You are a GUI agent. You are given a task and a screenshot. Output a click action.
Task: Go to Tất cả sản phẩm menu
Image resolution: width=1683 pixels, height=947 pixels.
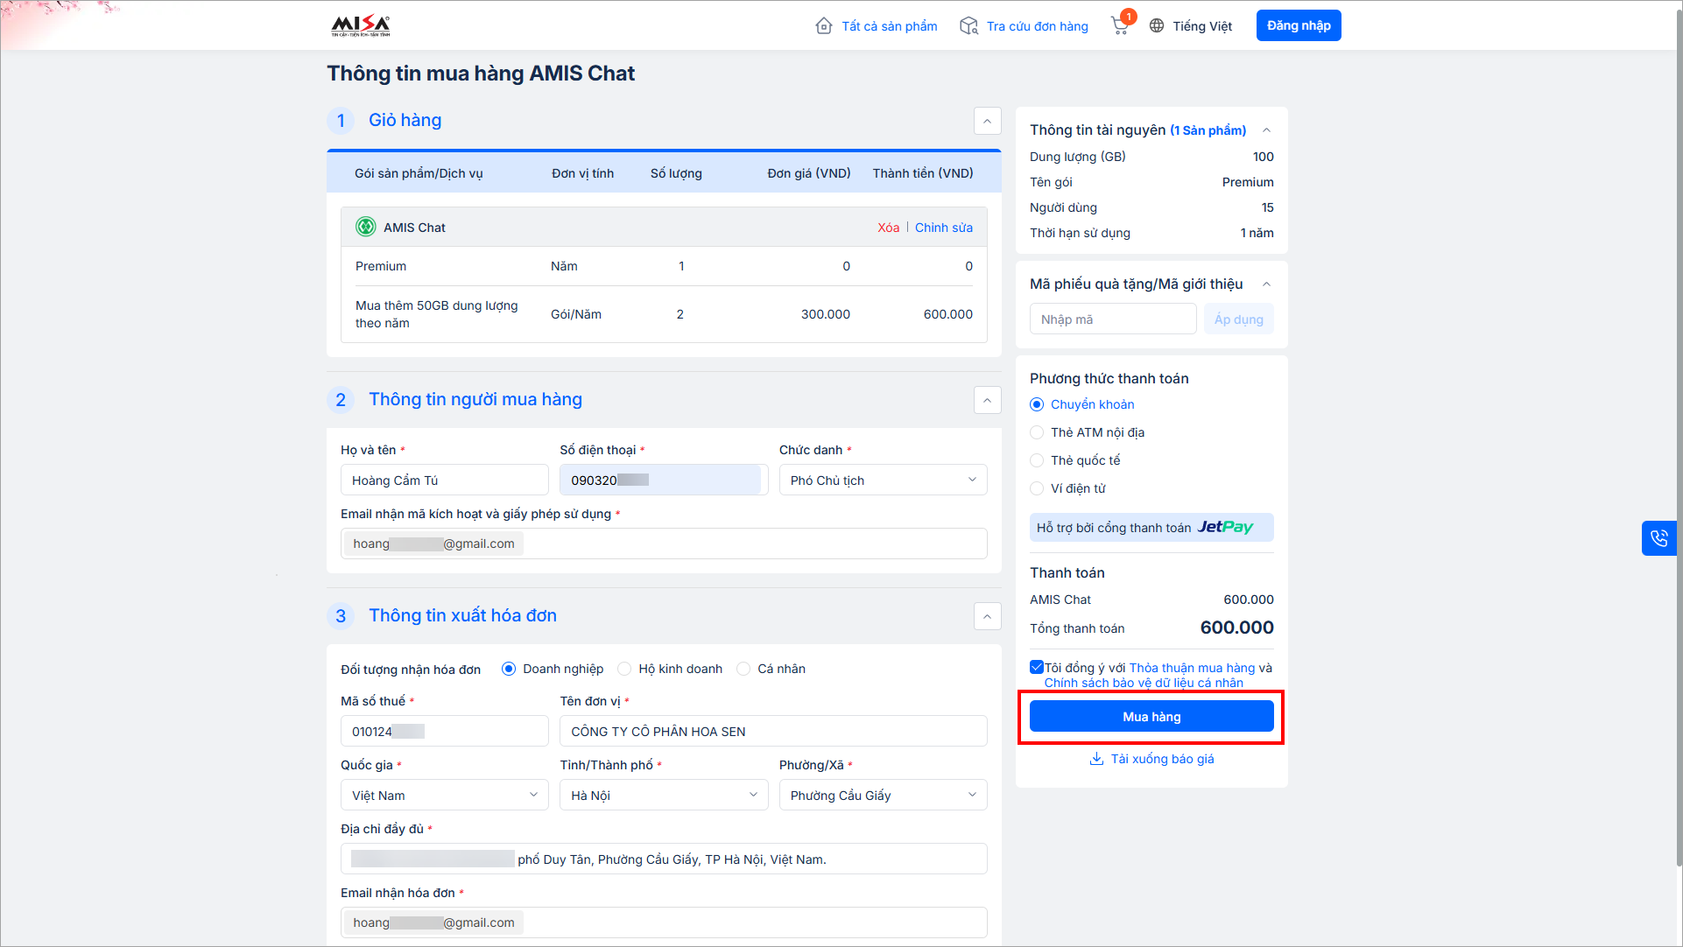pyautogui.click(x=889, y=26)
